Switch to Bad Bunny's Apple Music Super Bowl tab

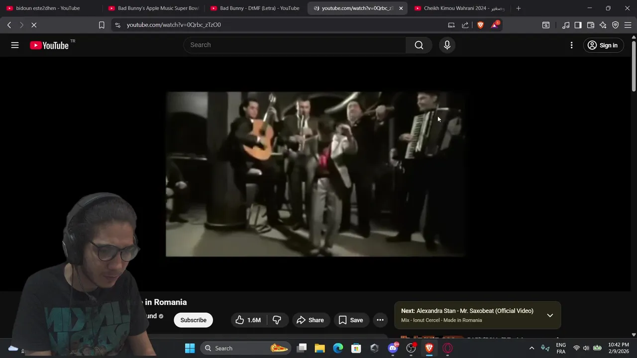pyautogui.click(x=154, y=8)
